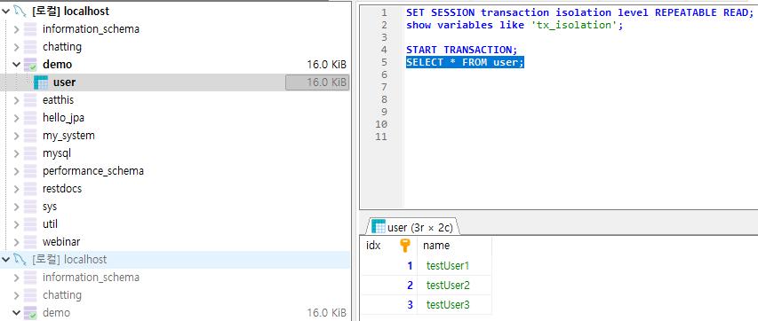Expand the mysql database node
Screen dimensions: 758x321
click(x=16, y=153)
